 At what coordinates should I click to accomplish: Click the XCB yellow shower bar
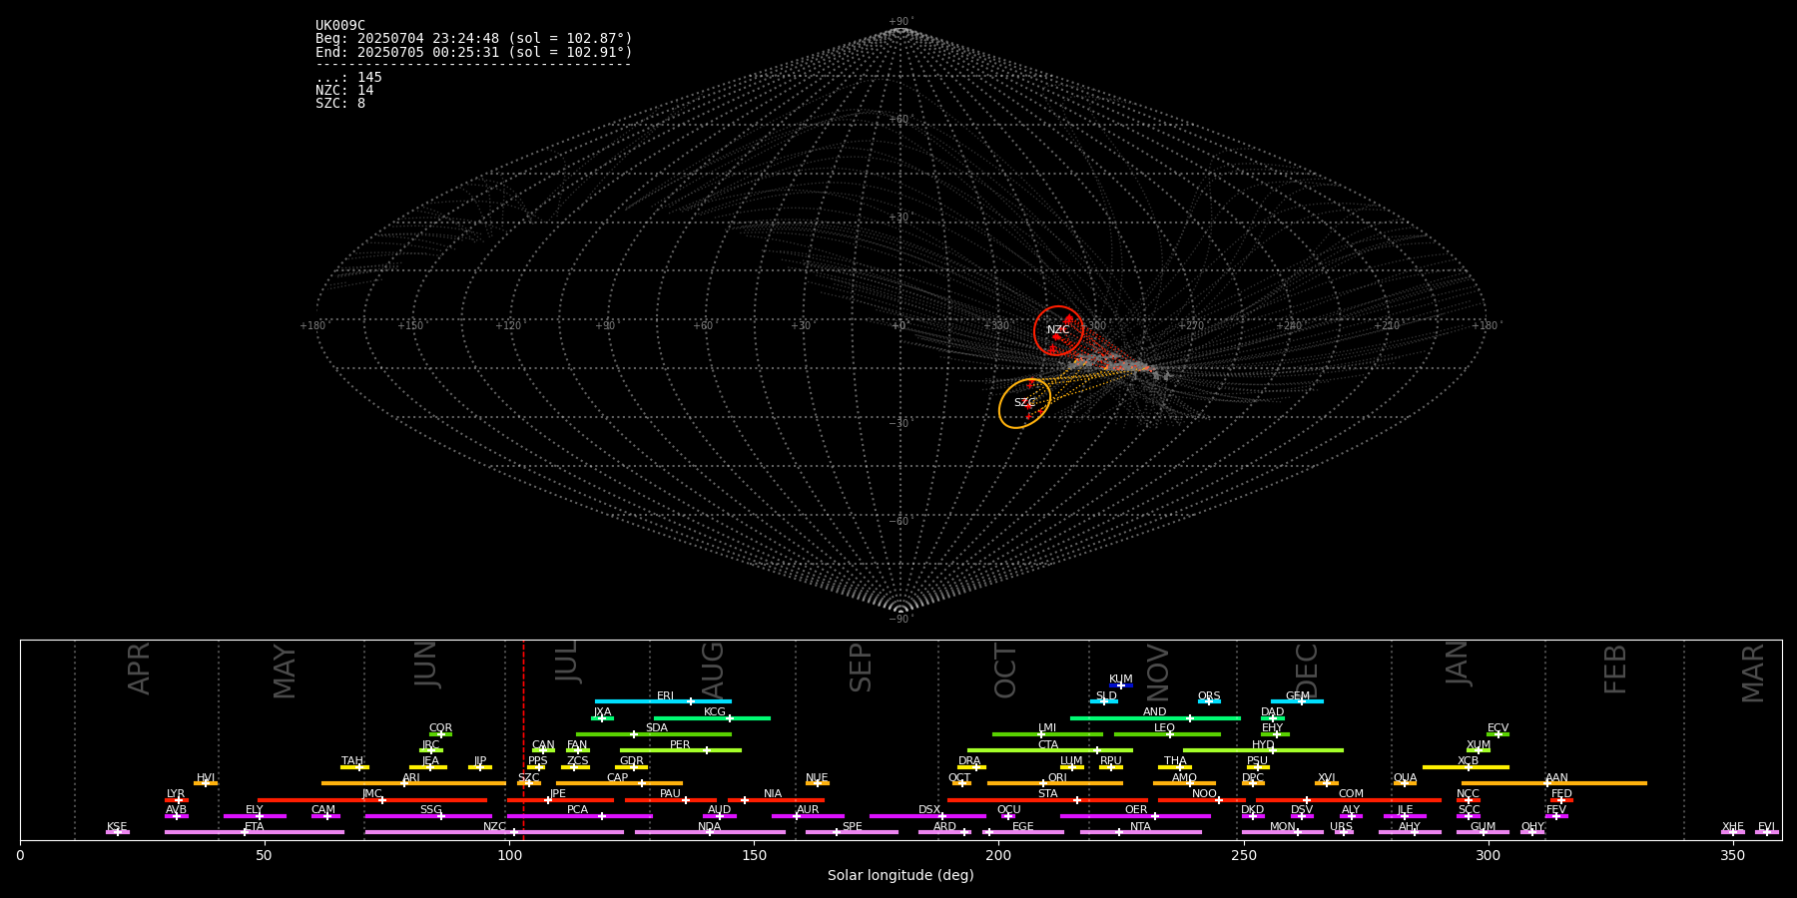click(x=1466, y=767)
